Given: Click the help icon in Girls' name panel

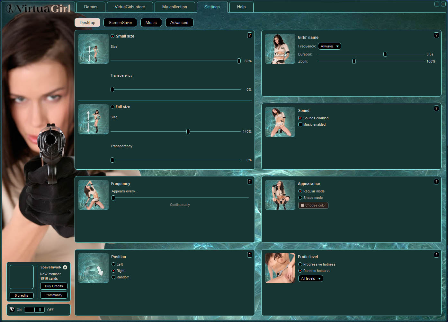Looking at the screenshot, I should [x=436, y=35].
